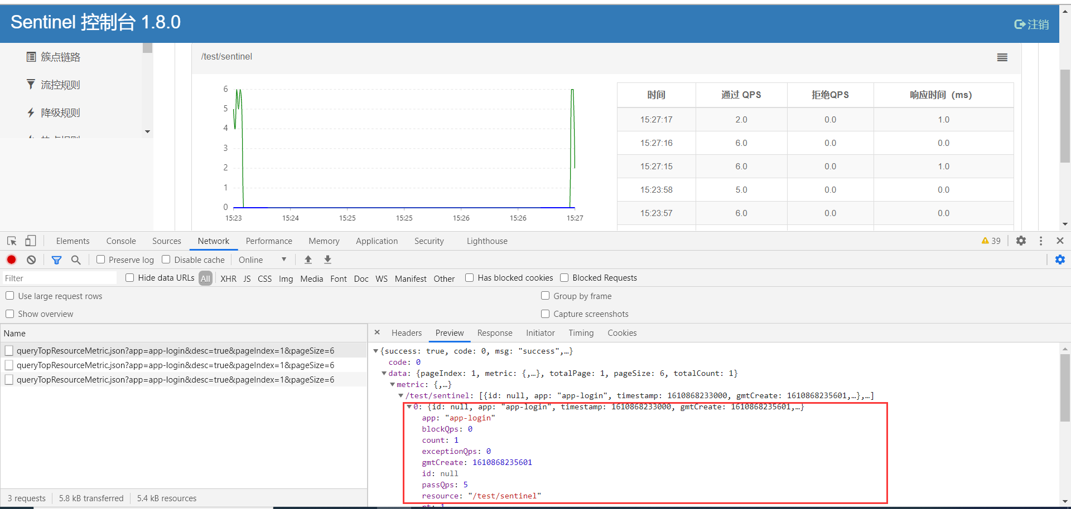The image size is (1071, 509).
Task: Collapse the metric JSON node
Action: [392, 385]
